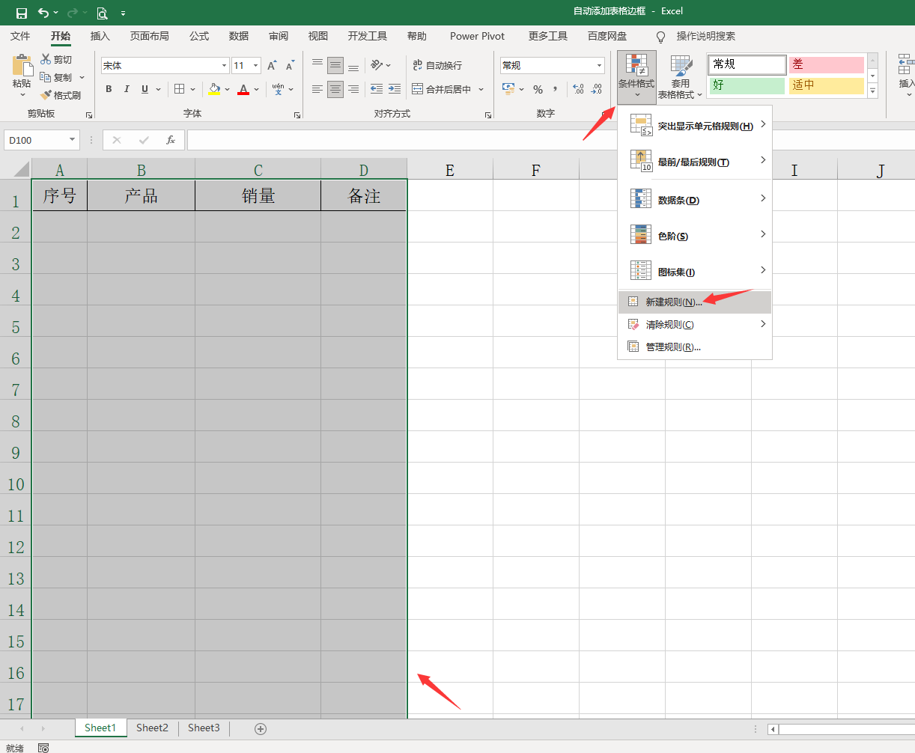Screen dimensions: 915x753
Task: Click the Format Painter (格式刷) icon
Action: coord(46,95)
